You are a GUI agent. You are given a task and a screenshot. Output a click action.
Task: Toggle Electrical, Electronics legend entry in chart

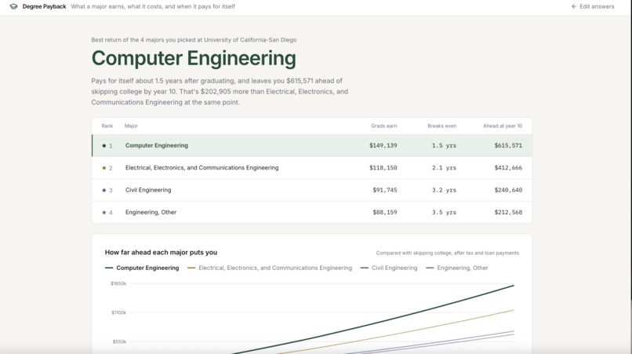coord(270,268)
